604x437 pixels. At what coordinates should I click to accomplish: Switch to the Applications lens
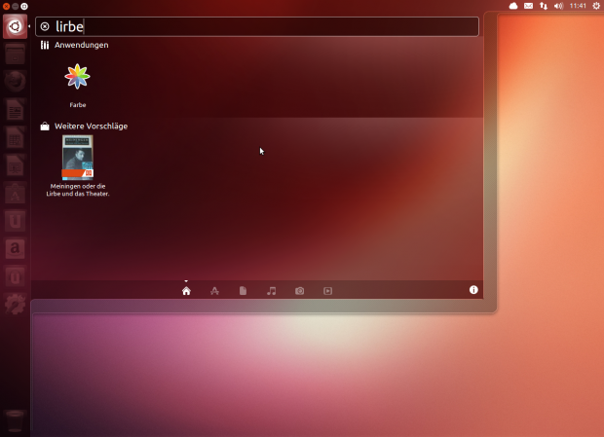[x=214, y=291]
